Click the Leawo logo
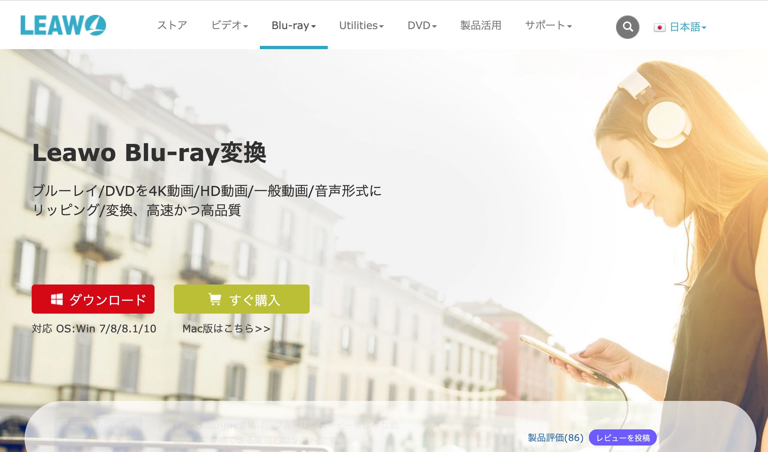 pyautogui.click(x=63, y=25)
